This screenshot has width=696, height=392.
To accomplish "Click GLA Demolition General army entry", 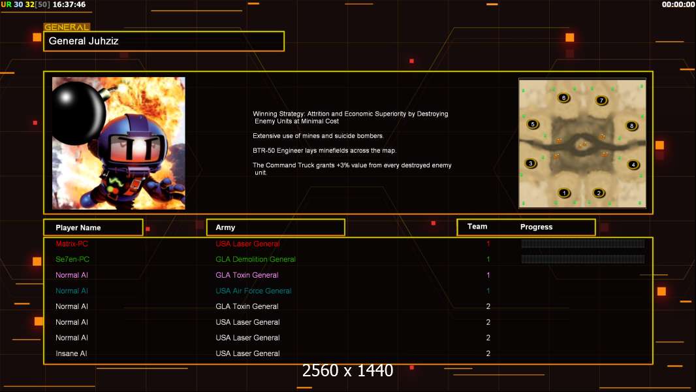I will (256, 259).
